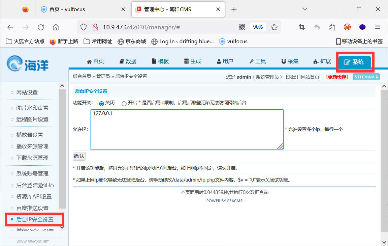This screenshot has width=388, height=246.
Task: Go to the Firefox home page
Action: point(56,27)
